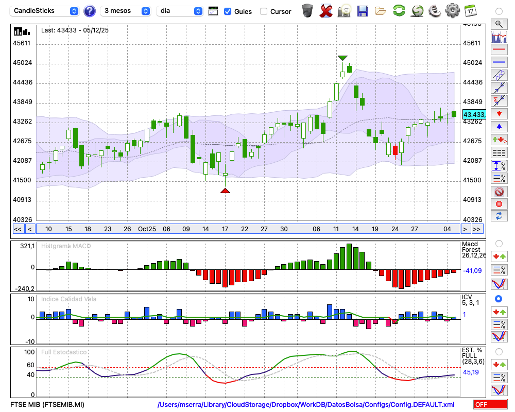The width and height of the screenshot is (515, 412).
Task: Click the Last: 43433 - 05/12/25 text
Action: (75, 30)
